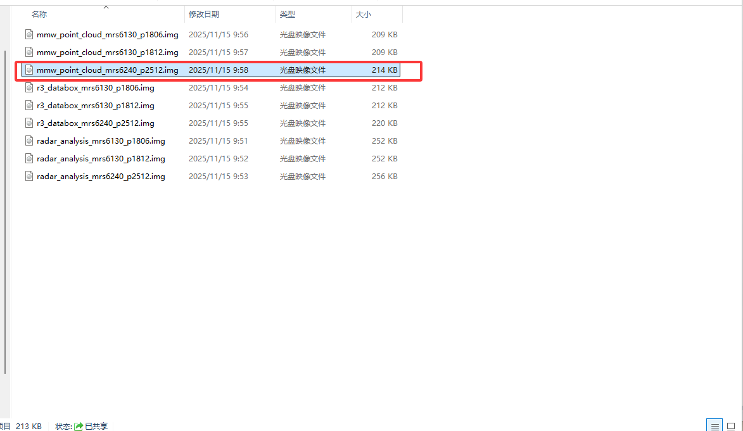
Task: Select file r3_databox_mrs6130_p1812.img
Action: (95, 105)
